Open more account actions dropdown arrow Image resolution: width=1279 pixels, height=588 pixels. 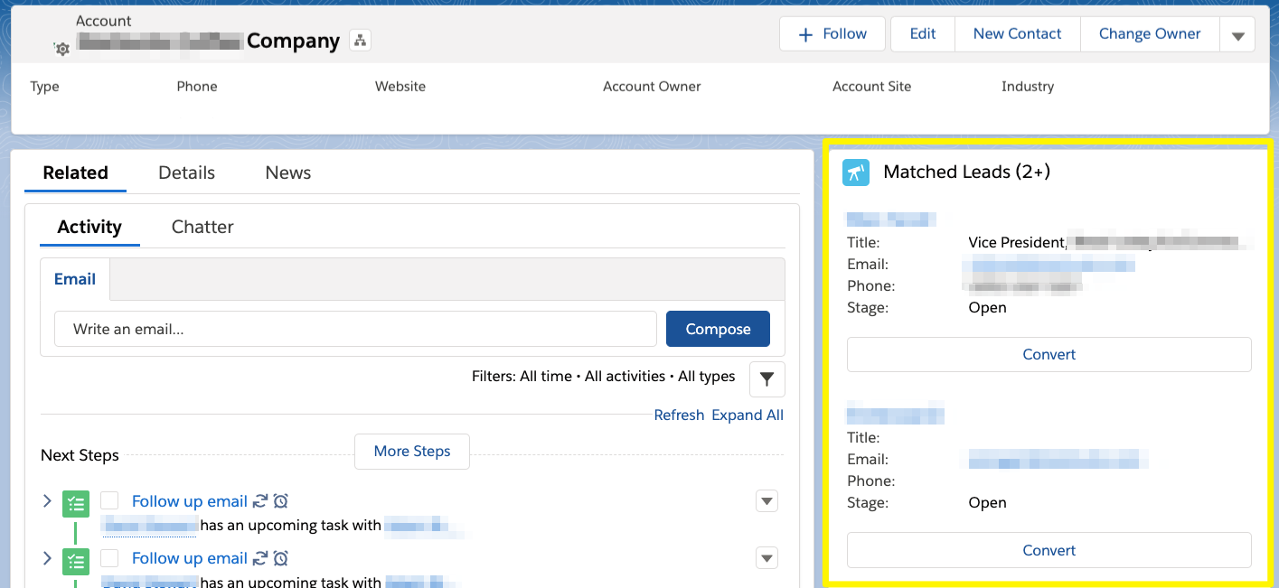pos(1237,35)
